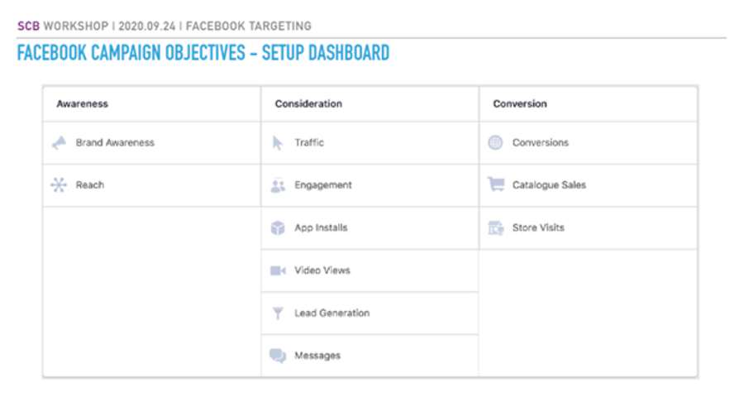Choose the Store Visits objective label
Viewport: 744px width, 416px height.
tap(538, 227)
